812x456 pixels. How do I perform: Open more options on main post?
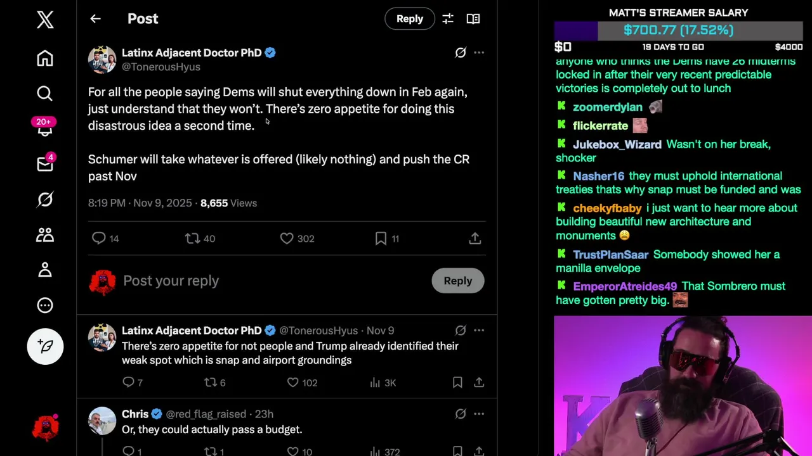point(479,53)
